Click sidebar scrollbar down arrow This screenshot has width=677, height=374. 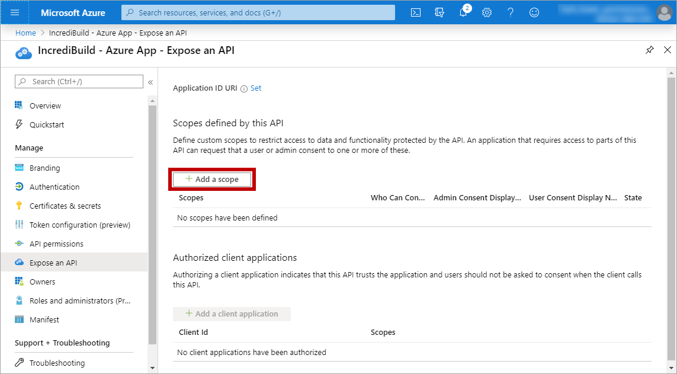pos(152,369)
